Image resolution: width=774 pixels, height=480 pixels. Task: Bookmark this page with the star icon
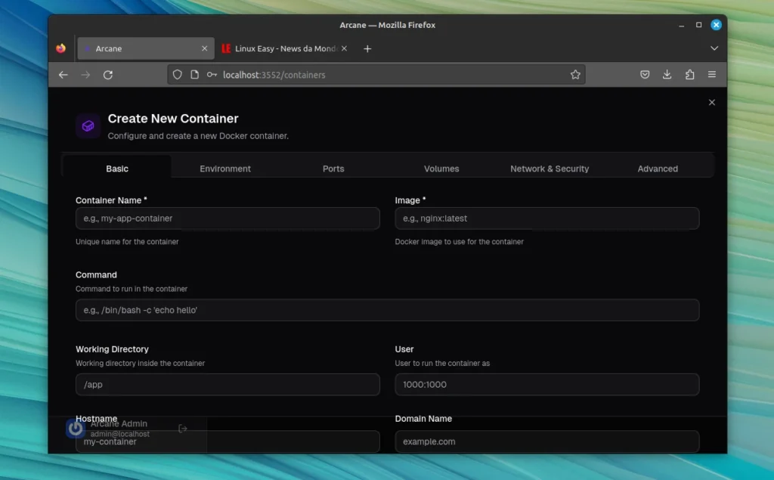click(575, 75)
